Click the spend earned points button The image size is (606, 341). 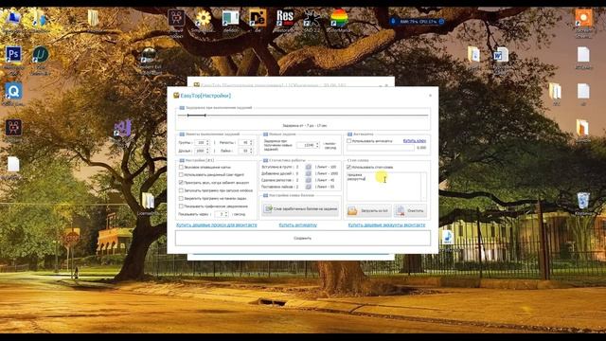[x=300, y=208]
